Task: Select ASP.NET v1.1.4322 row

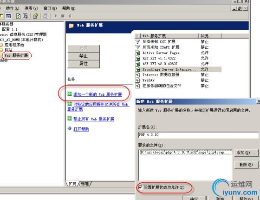Action: pyautogui.click(x=178, y=58)
